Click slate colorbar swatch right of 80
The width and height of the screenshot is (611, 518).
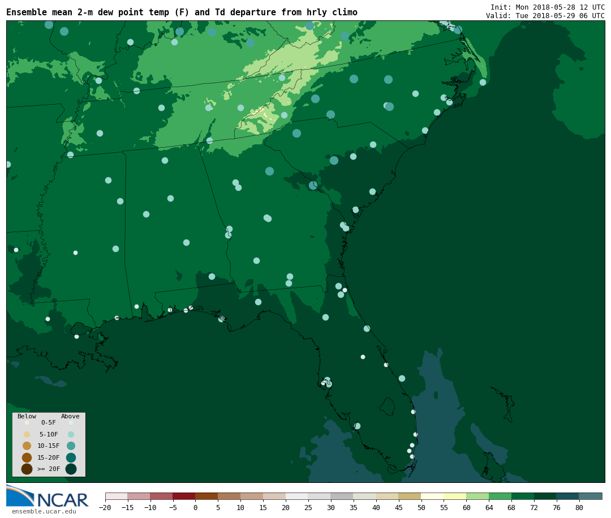pyautogui.click(x=591, y=496)
